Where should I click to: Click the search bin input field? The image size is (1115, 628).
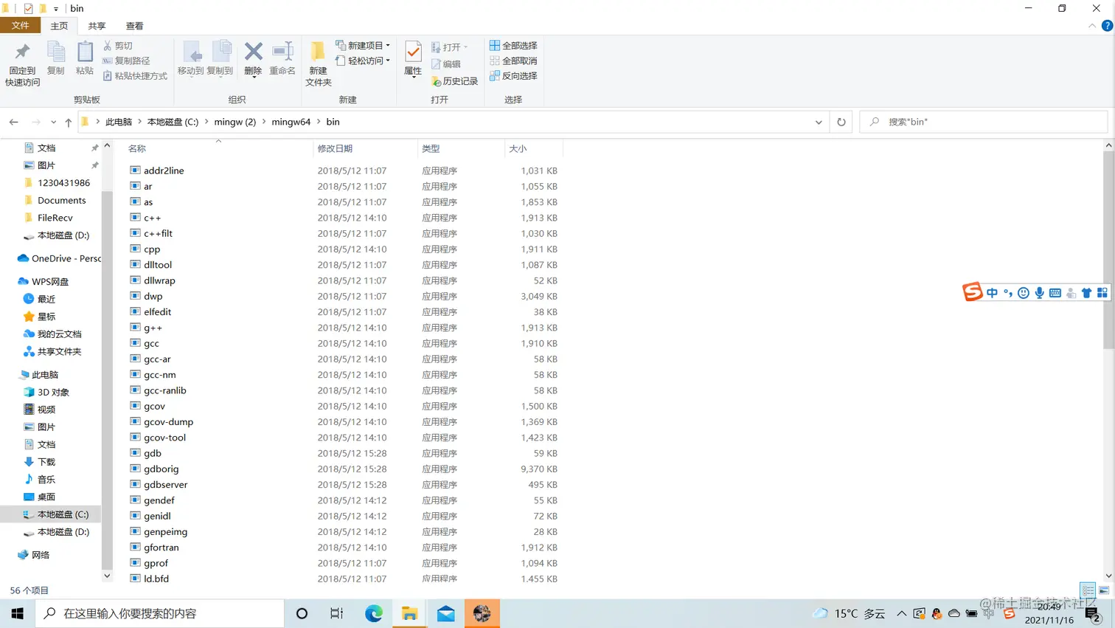pyautogui.click(x=984, y=122)
